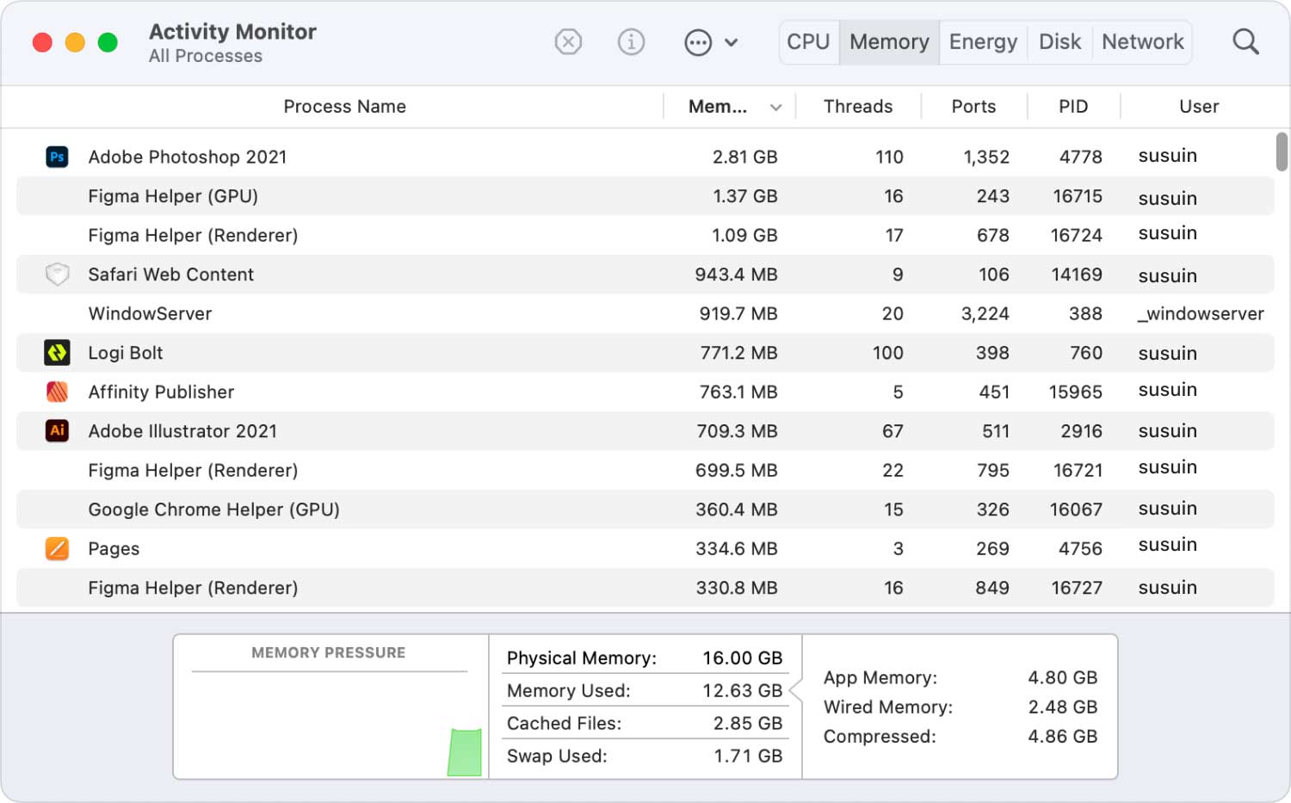Click the Logi Bolt app icon
This screenshot has width=1291, height=803.
(x=57, y=352)
